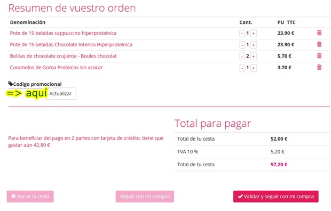
Task: Click the 52,00 € basket total
Action: coord(279,139)
